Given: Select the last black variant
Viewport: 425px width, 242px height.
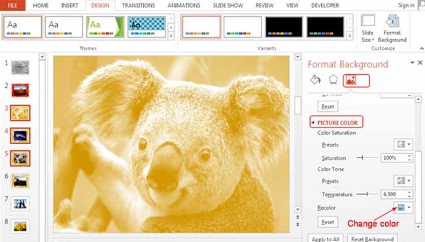Looking at the screenshot, I should click(x=325, y=27).
